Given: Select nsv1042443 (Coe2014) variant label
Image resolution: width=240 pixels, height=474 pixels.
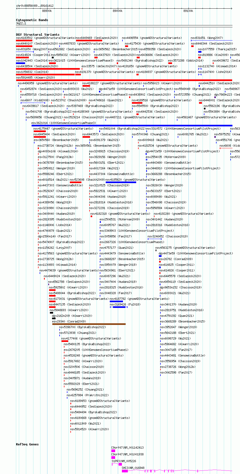Looking at the screenshot, I should [x=32, y=60].
